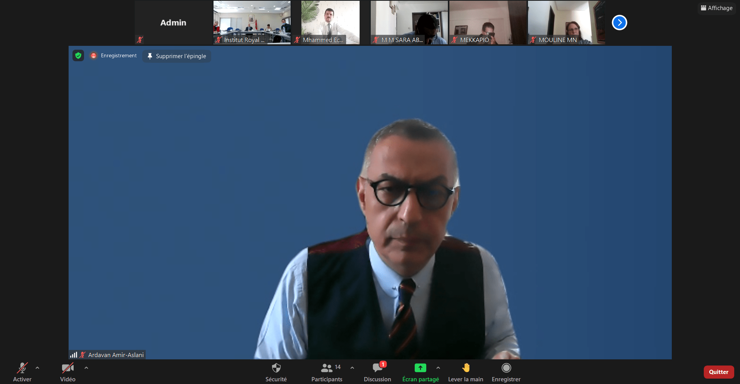
Task: Click muted mic icon beside Ardavan Amir-Aslani
Action: (82, 355)
